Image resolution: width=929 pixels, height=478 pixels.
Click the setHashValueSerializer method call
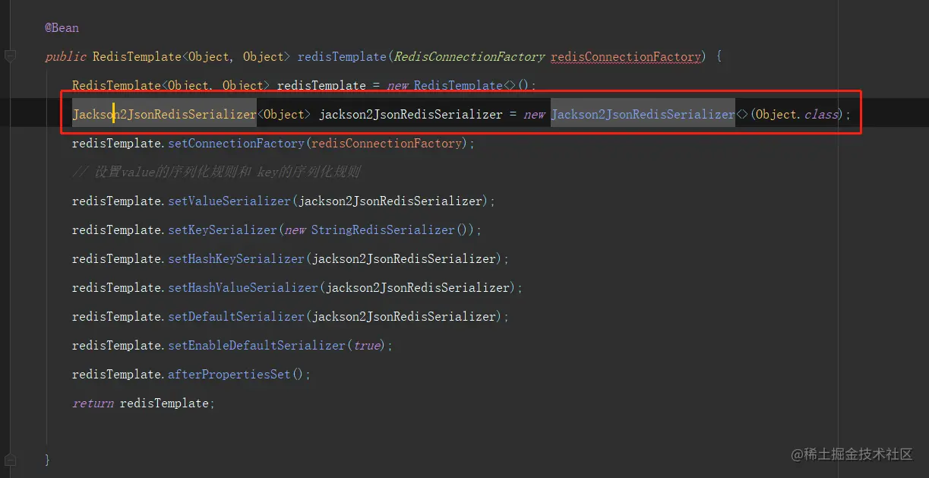(x=243, y=288)
